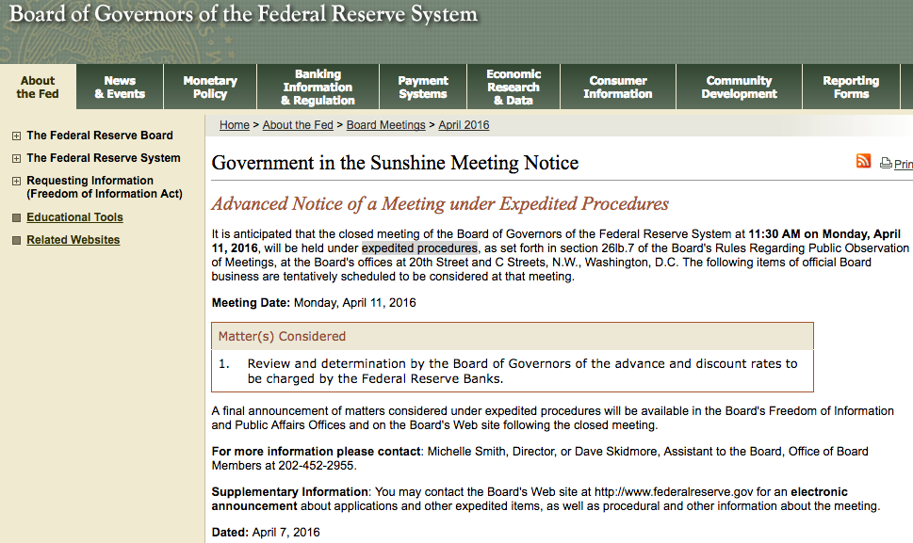The image size is (913, 543).
Task: Click the Board Meetings breadcrumb link
Action: pyautogui.click(x=385, y=125)
